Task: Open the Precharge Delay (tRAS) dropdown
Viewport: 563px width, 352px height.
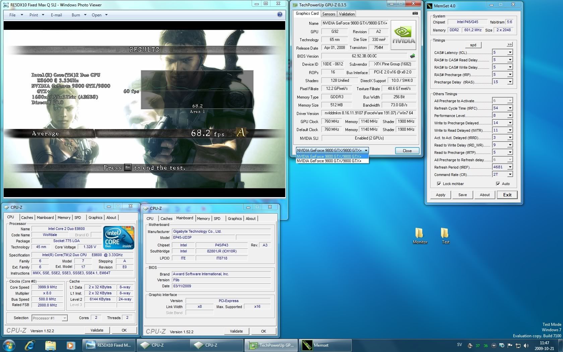Action: (510, 82)
